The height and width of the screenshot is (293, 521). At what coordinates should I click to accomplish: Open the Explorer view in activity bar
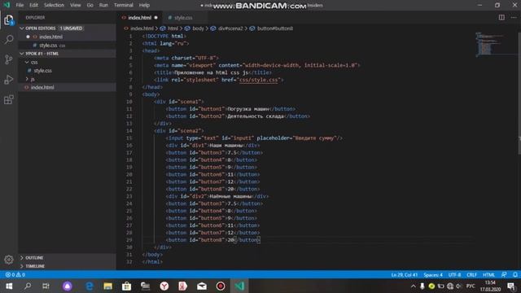point(9,20)
